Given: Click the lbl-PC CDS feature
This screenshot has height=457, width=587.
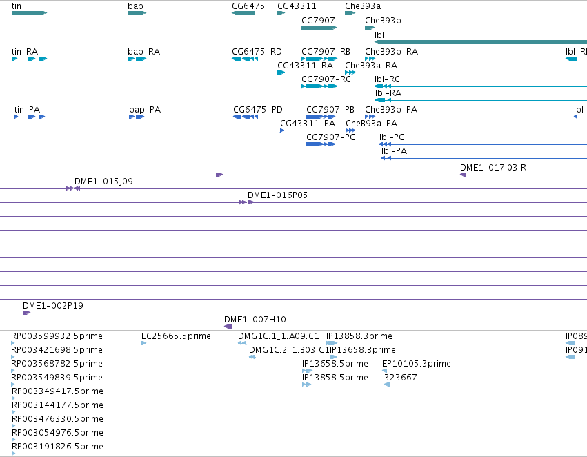Looking at the screenshot, I should coord(483,144).
